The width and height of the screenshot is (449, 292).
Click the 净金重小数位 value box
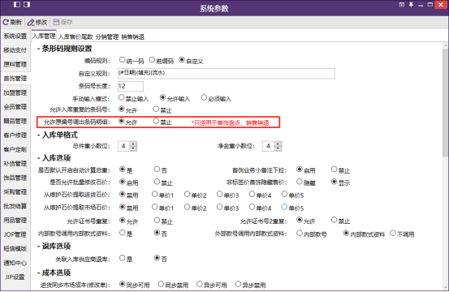(x=269, y=146)
